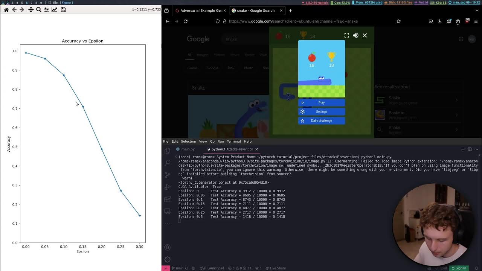Open the configure subplots sliders tool
Viewport: 482px width, 271px height.
click(46, 10)
